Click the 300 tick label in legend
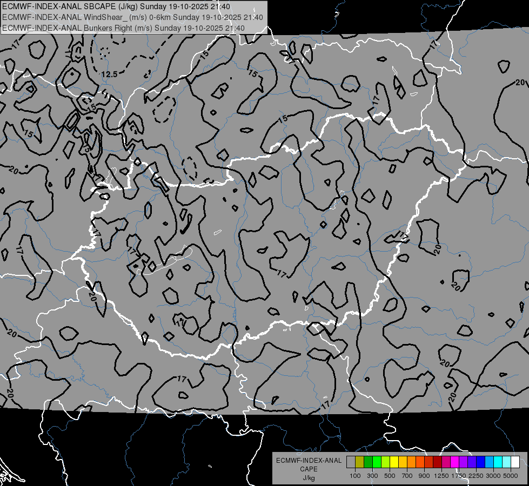The height and width of the screenshot is (486, 529). point(372,476)
